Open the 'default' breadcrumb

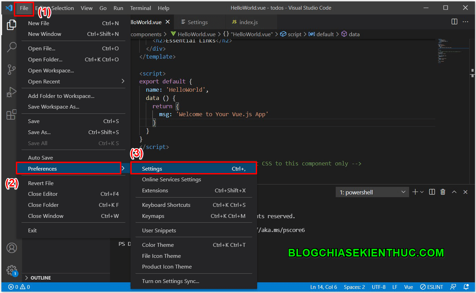click(321, 34)
